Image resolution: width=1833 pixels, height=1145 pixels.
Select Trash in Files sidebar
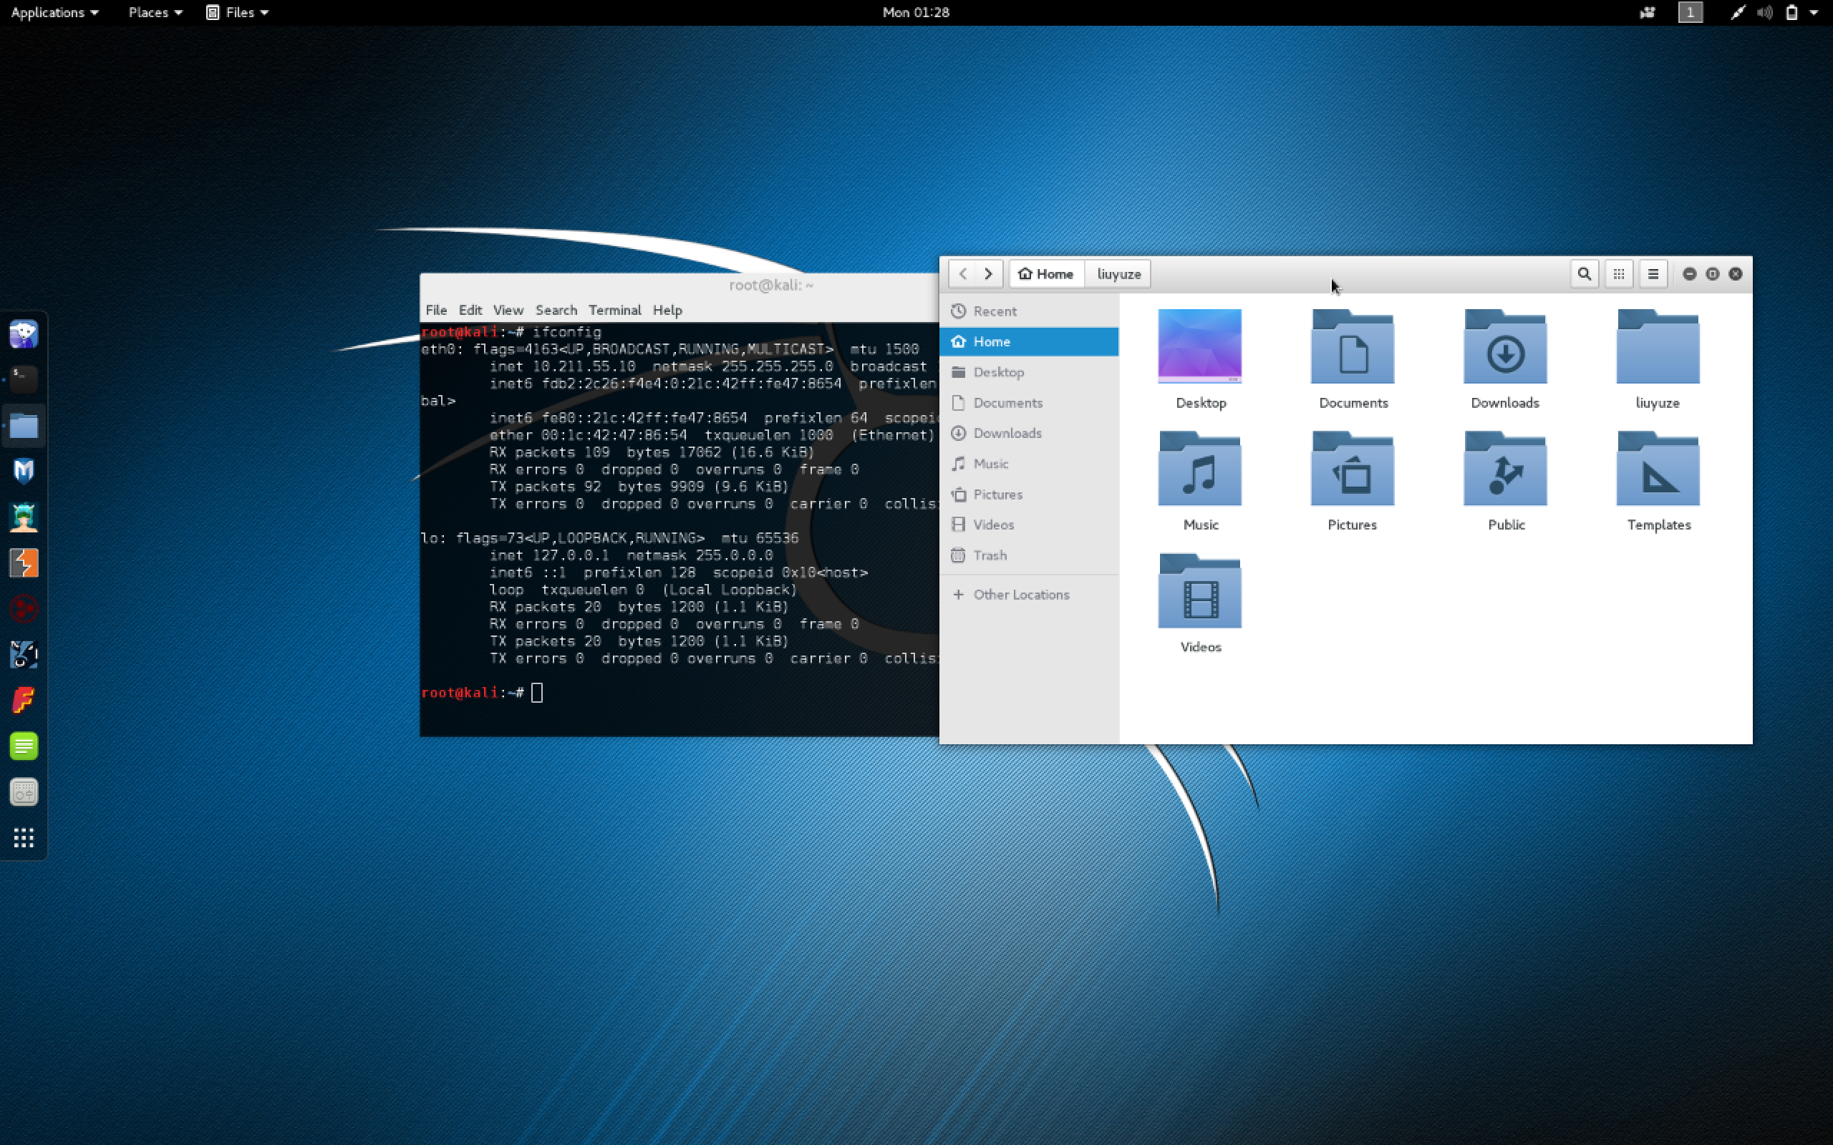(x=1029, y=555)
